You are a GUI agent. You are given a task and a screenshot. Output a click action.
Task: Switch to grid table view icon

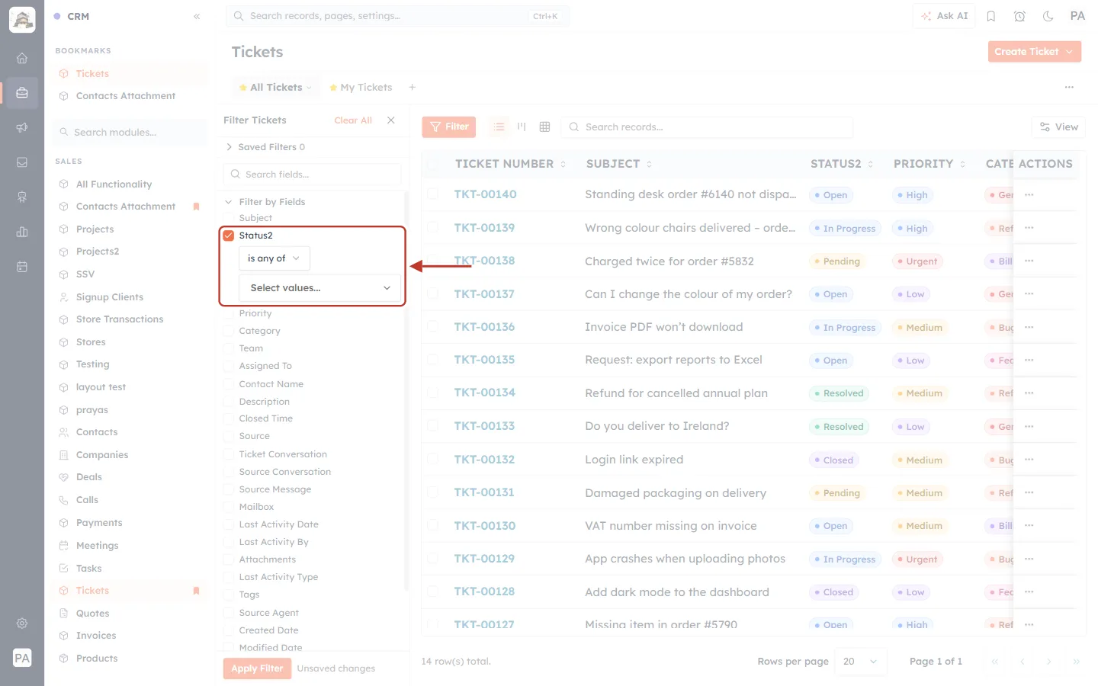544,127
